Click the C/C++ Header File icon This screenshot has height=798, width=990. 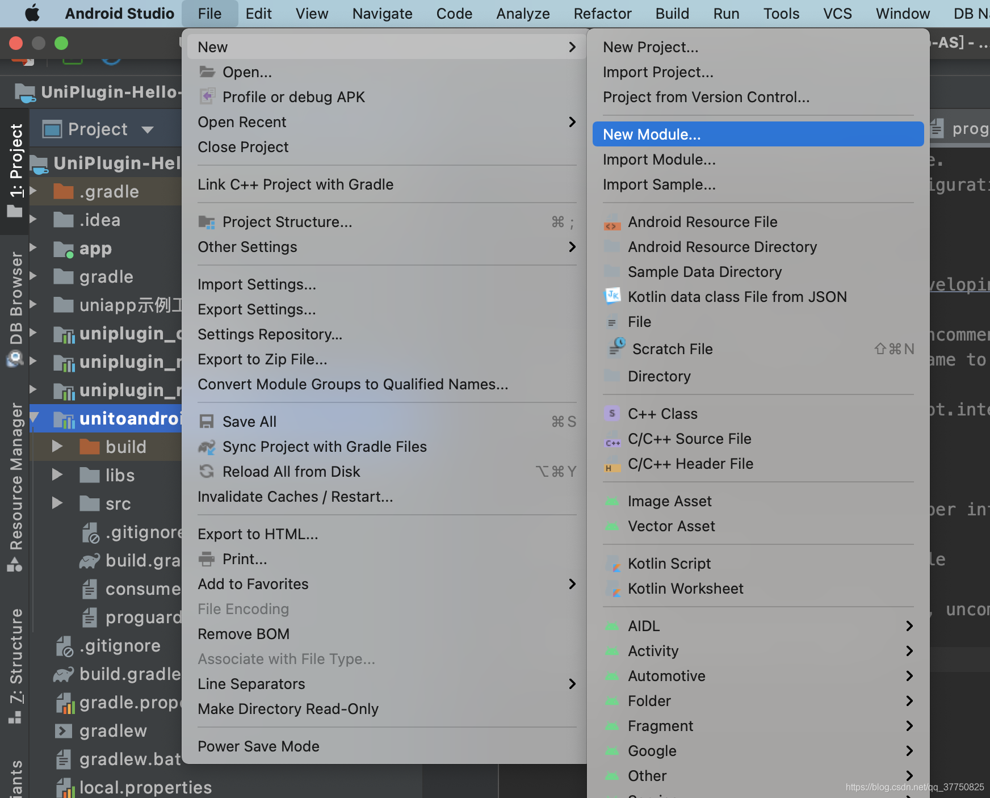(x=612, y=465)
